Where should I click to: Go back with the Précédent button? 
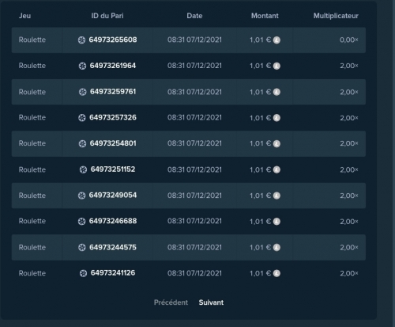coord(171,302)
